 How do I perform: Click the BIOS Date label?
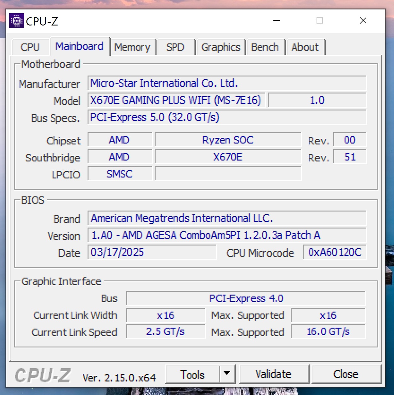tap(69, 253)
